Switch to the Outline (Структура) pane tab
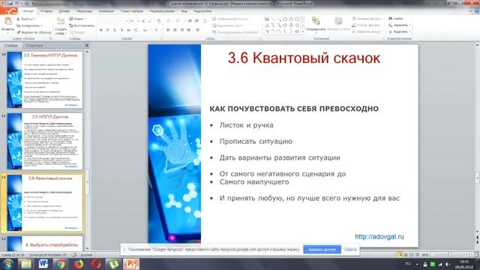This screenshot has height=270, width=480. tap(34, 45)
